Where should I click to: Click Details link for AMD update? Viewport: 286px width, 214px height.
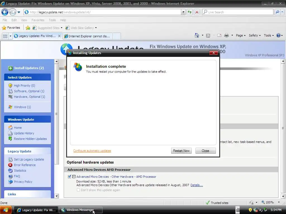pyautogui.click(x=197, y=185)
